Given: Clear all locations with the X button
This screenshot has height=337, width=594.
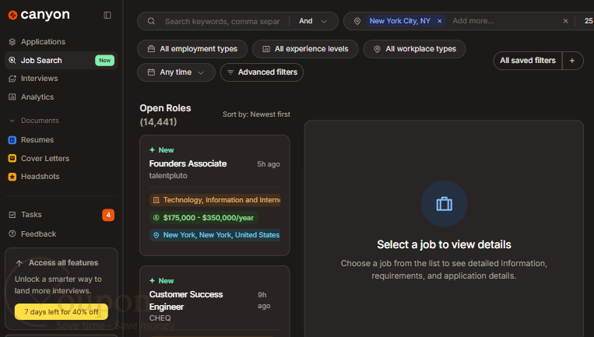Looking at the screenshot, I should coord(566,21).
